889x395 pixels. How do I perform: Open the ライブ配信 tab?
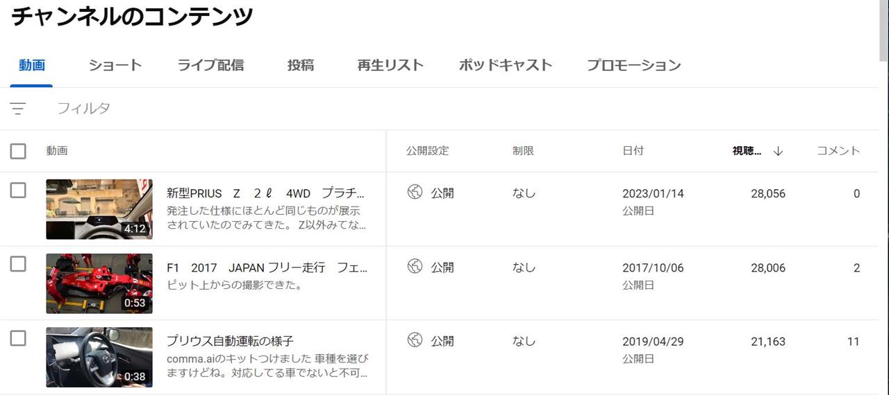210,65
